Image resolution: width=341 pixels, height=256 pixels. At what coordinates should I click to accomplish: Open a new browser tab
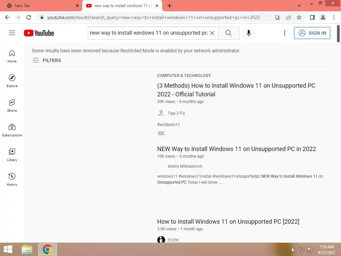[170, 6]
